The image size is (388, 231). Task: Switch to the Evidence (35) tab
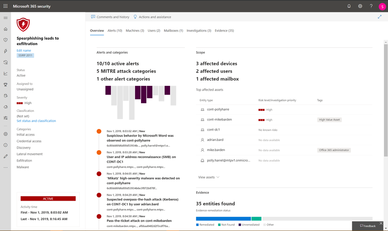224,31
